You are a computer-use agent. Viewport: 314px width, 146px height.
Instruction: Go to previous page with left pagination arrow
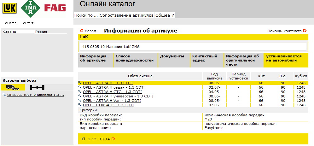pos(83,139)
